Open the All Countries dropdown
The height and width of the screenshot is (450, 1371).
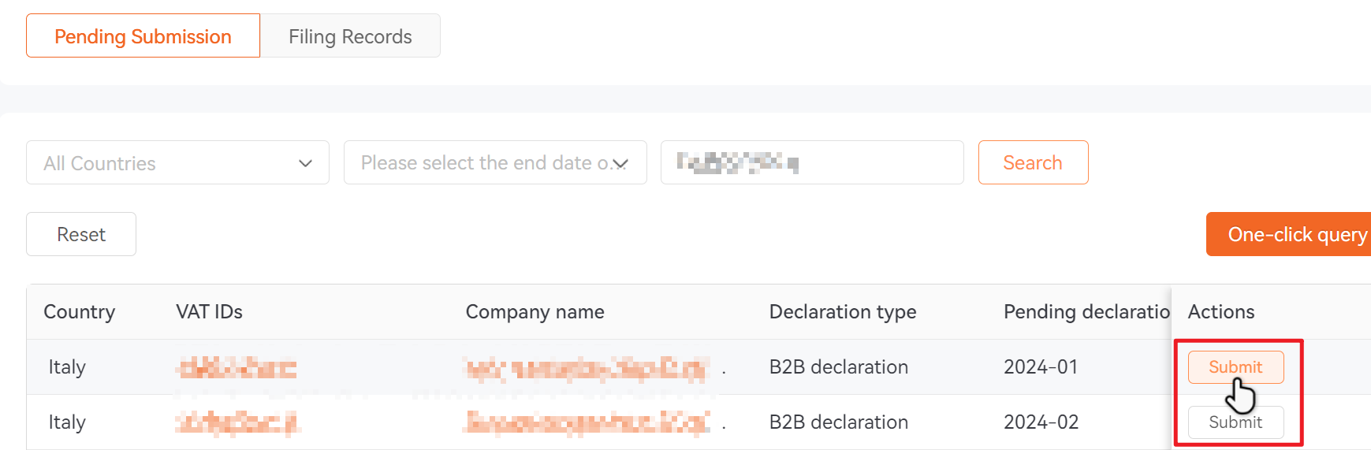177,162
